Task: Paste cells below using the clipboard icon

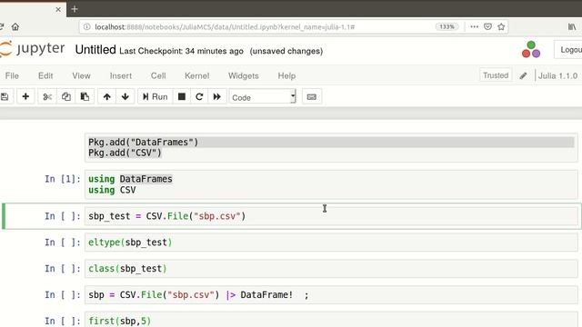Action: pos(85,97)
